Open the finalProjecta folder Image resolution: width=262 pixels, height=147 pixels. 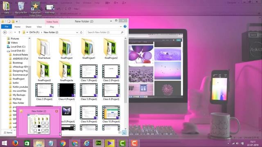coord(66,71)
